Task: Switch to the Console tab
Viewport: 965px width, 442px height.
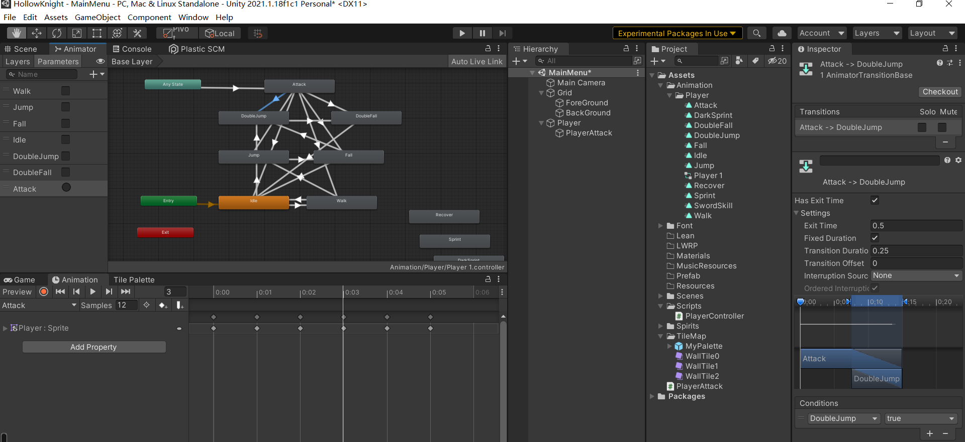Action: click(132, 49)
